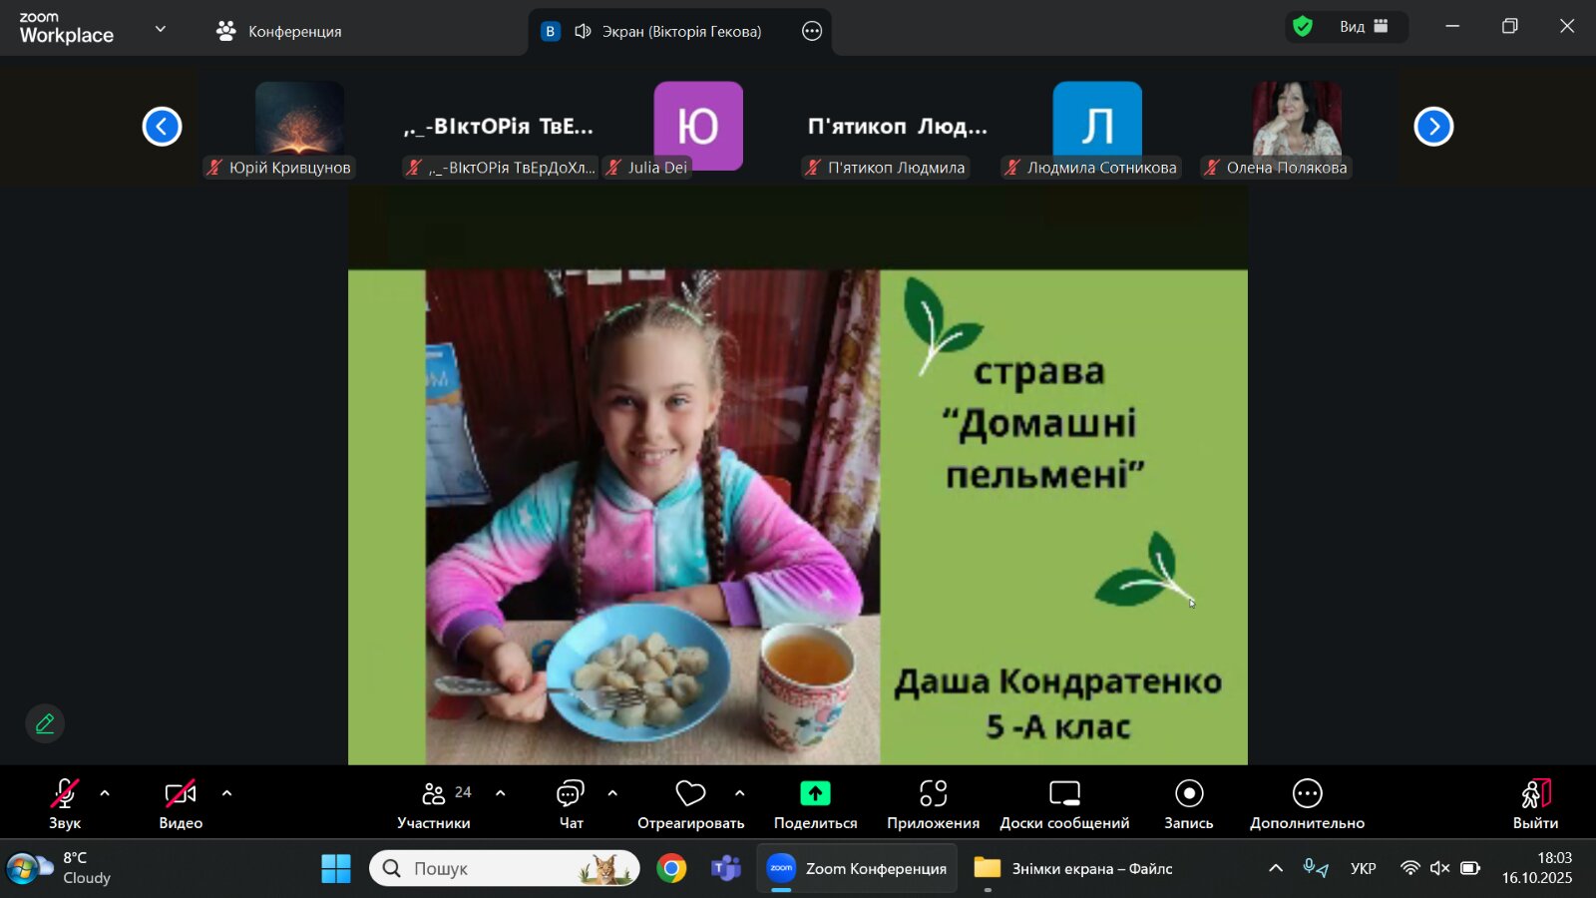Expand video options arrow next to Видео
The image size is (1596, 898).
(x=226, y=794)
